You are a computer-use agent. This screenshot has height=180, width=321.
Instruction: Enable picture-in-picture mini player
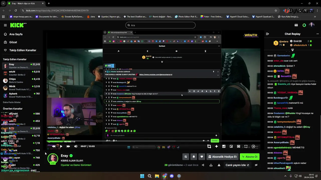click(231, 146)
